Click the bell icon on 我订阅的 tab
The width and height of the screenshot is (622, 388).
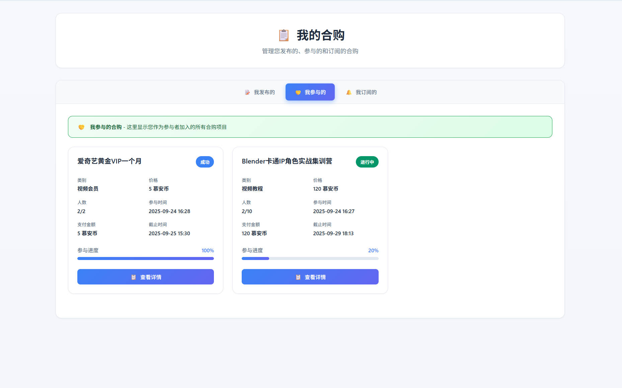pos(349,92)
